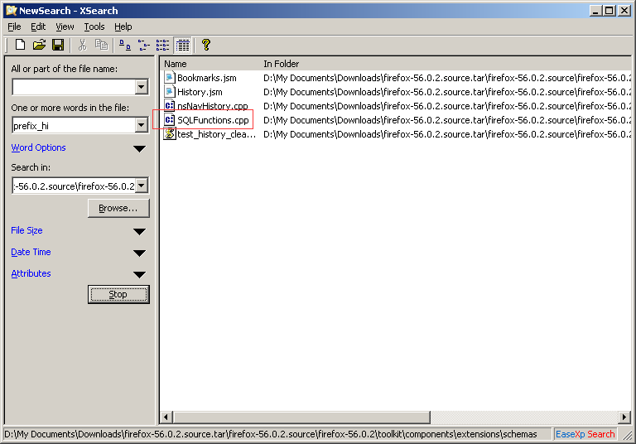636x444 pixels.
Task: Select the History.jsm result row
Action: pyautogui.click(x=200, y=92)
